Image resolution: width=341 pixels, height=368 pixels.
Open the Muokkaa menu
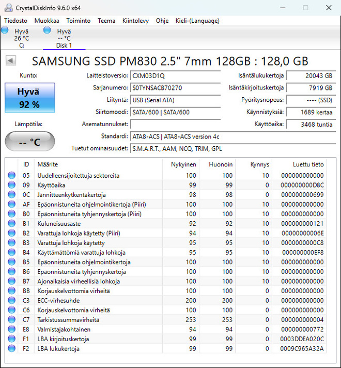[x=47, y=21]
